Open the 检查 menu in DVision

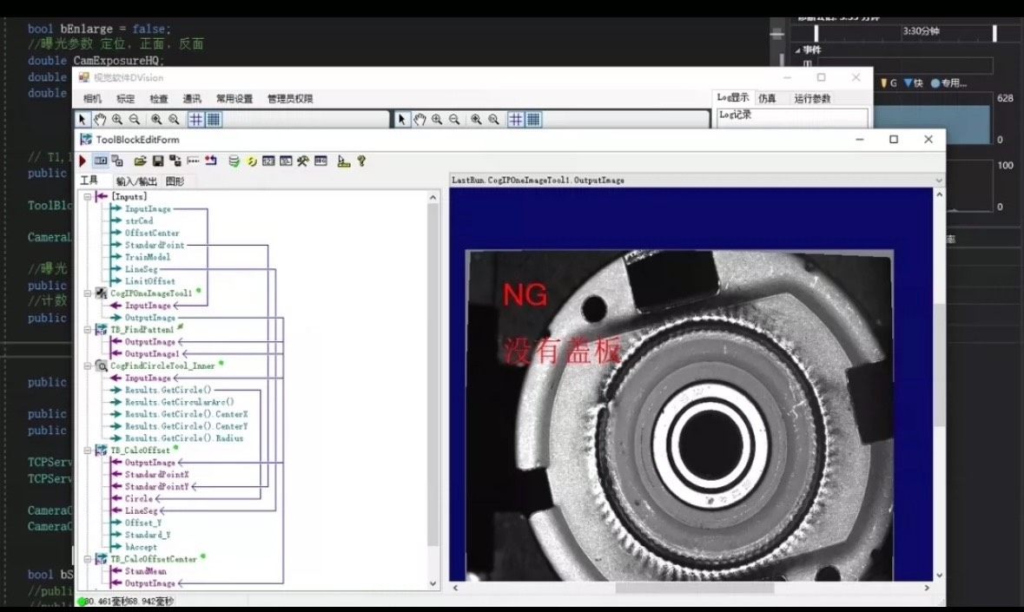pos(159,98)
